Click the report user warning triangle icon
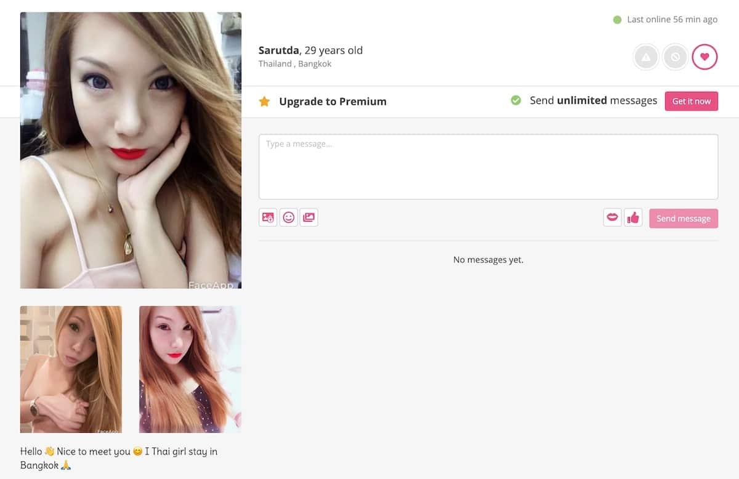This screenshot has height=479, width=739. 646,57
